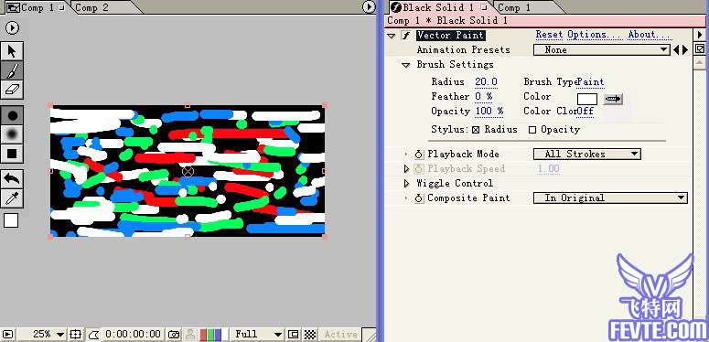This screenshot has height=342, width=709.
Task: Take a snapshot with the camera icon
Action: tap(173, 335)
